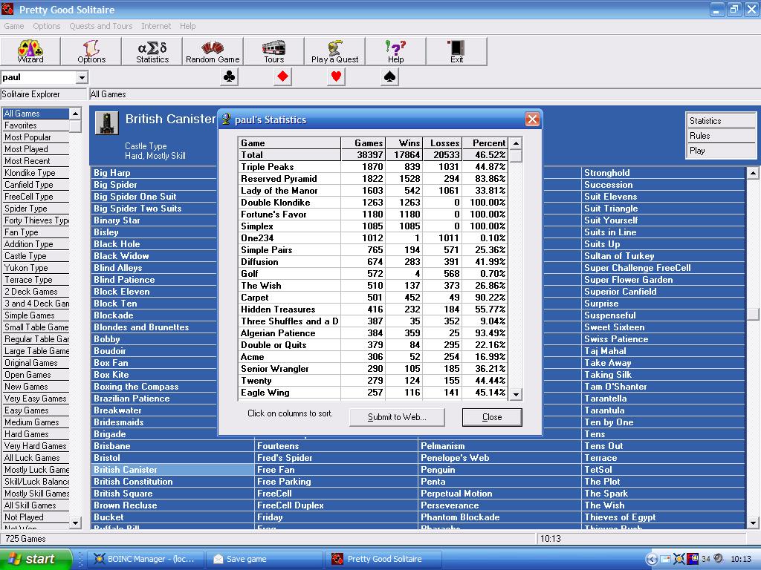Select the clubs suit button
The height and width of the screenshot is (570, 761).
click(229, 76)
